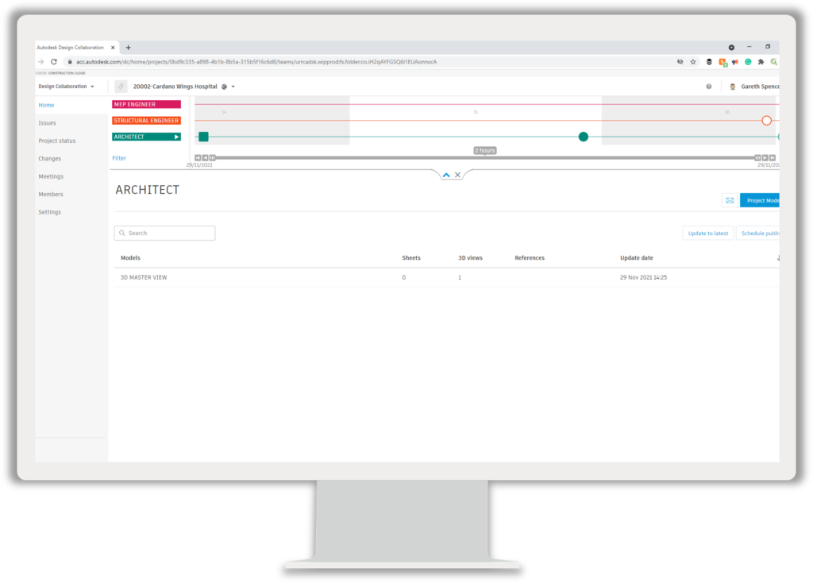Sort by the Sheets column header
This screenshot has width=813, height=583.
coord(411,258)
